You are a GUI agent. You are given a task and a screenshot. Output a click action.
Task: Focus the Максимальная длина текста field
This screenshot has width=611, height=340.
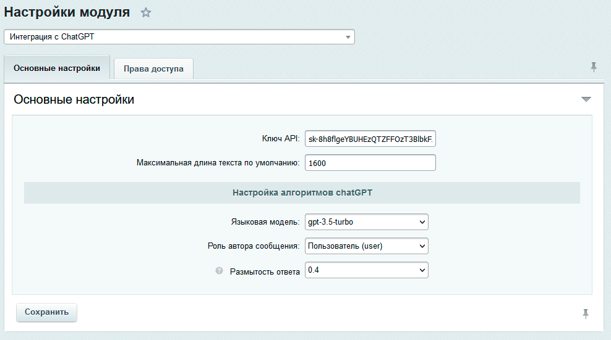(x=370, y=163)
